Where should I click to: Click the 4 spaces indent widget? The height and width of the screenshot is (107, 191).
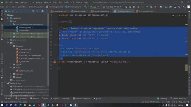coord(182,102)
